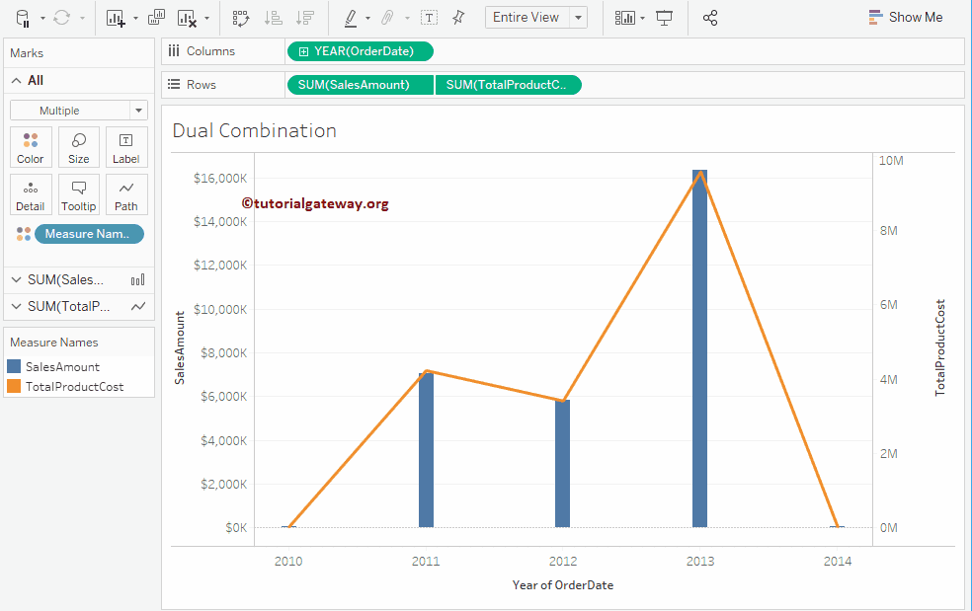
Task: Click the 2013 blue bar
Action: 700,348
